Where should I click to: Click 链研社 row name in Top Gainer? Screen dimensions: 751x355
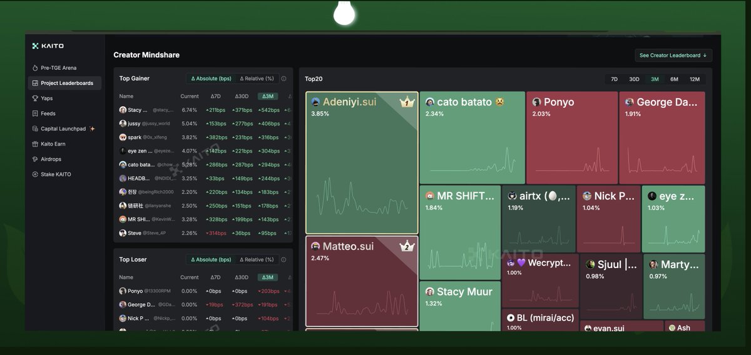135,206
